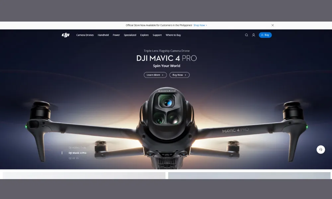Click the DJI logo in the navbar
Screen dimensions: 332x199
[65, 35]
